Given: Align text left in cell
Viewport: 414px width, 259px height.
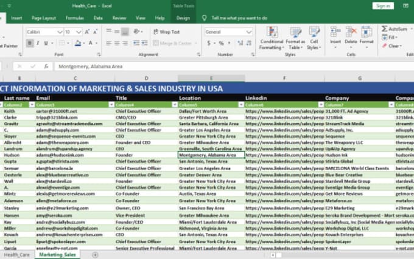Looking at the screenshot, I should click(x=108, y=43).
